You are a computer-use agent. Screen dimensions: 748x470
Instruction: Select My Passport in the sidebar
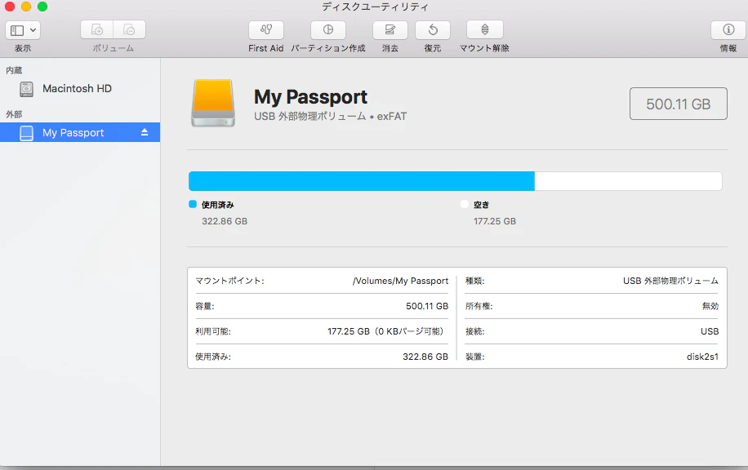tap(80, 132)
